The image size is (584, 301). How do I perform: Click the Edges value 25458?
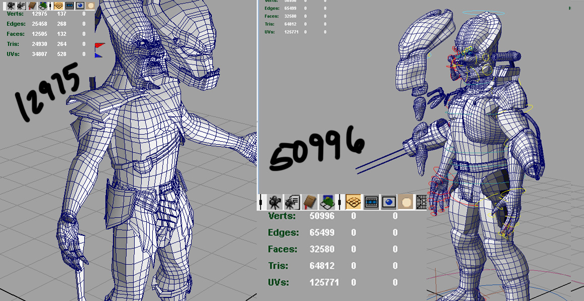[x=39, y=24]
